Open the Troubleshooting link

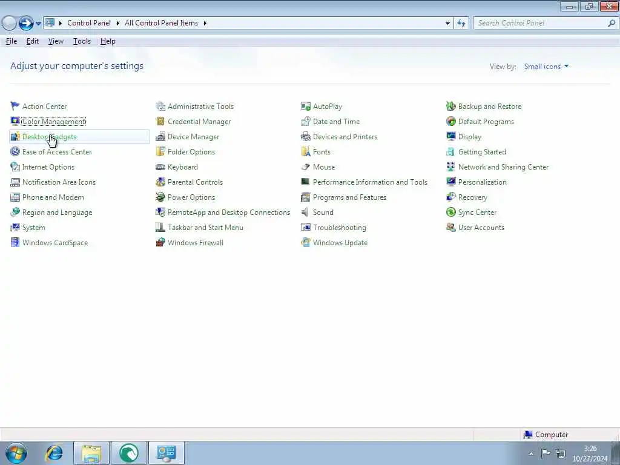[339, 228]
